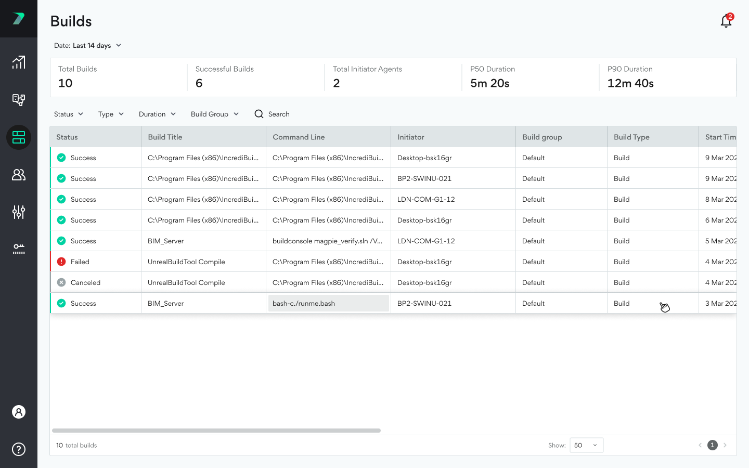Click the app logo in the sidebar
This screenshot has width=749, height=468.
(19, 19)
